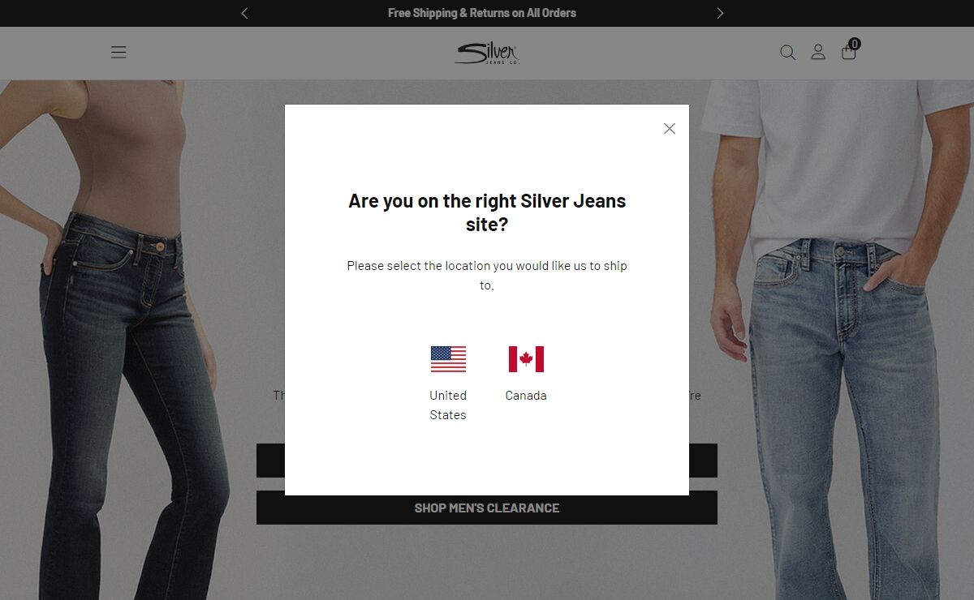Image resolution: width=974 pixels, height=600 pixels.
Task: Select the United States flag icon
Action: (x=448, y=359)
